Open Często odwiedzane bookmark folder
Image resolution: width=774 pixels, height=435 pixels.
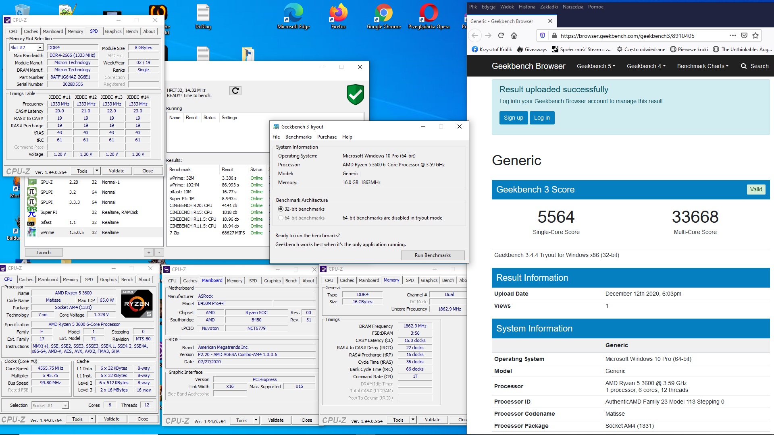[640, 50]
